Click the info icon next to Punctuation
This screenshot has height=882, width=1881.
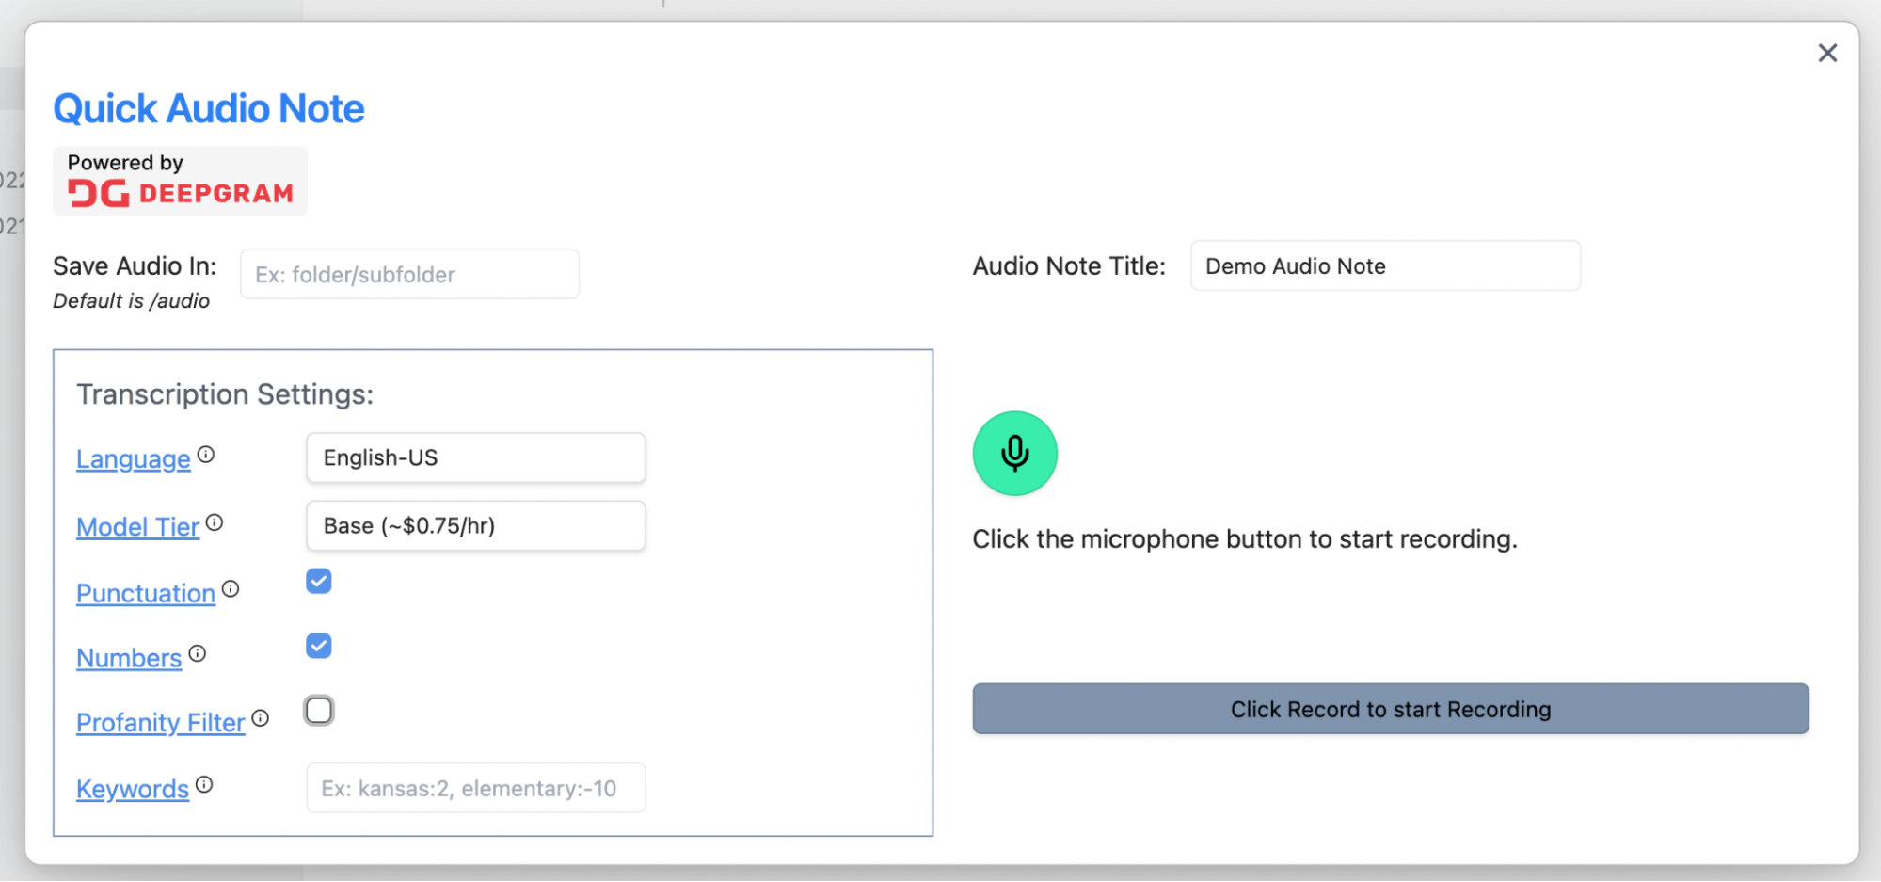(231, 589)
